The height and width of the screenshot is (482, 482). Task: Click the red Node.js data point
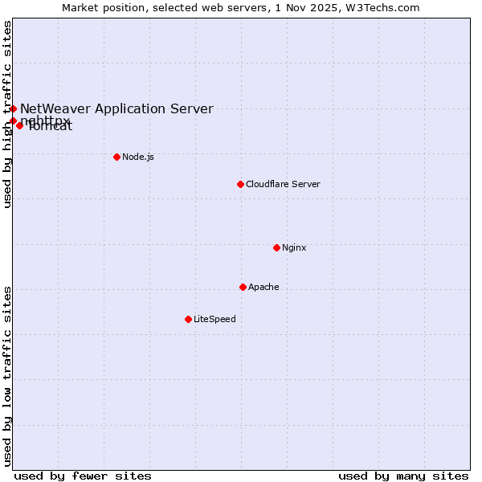click(x=116, y=157)
